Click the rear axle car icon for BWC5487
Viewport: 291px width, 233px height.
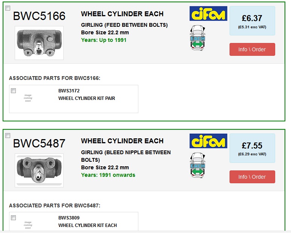[198, 165]
